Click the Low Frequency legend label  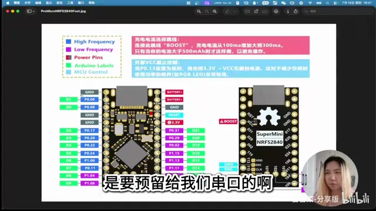93,49
